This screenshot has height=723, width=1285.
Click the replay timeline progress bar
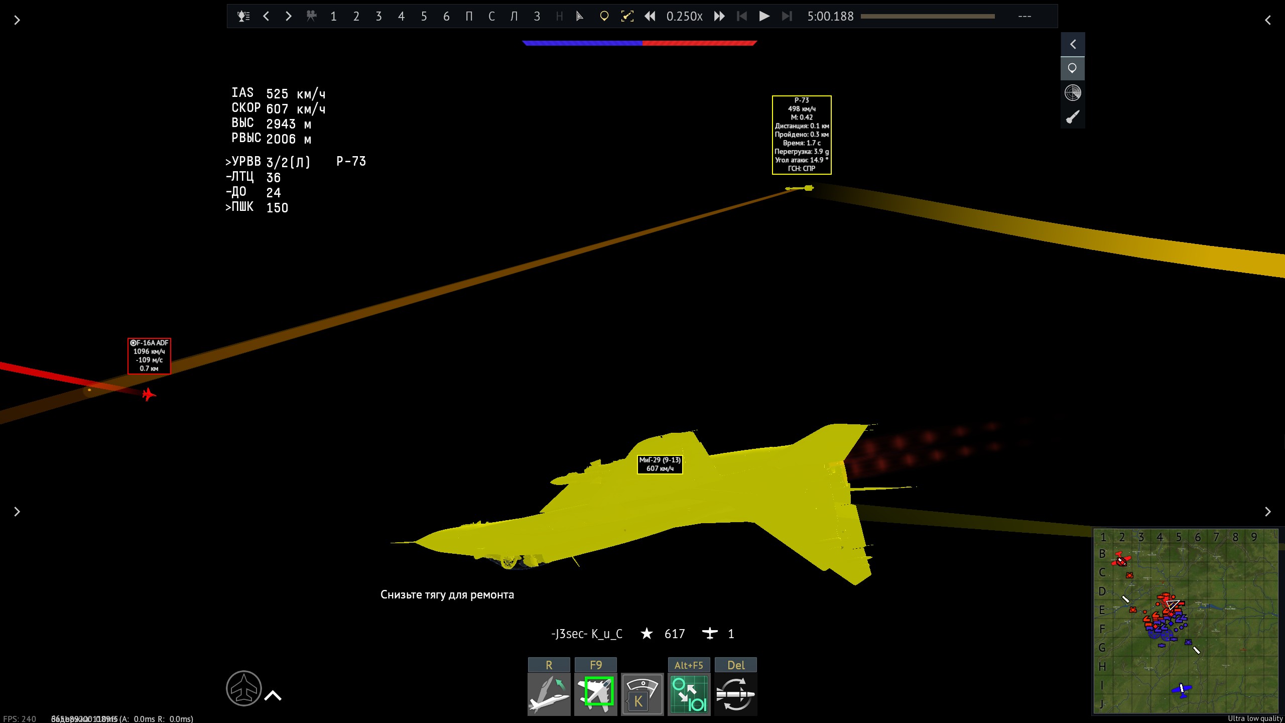tap(927, 16)
